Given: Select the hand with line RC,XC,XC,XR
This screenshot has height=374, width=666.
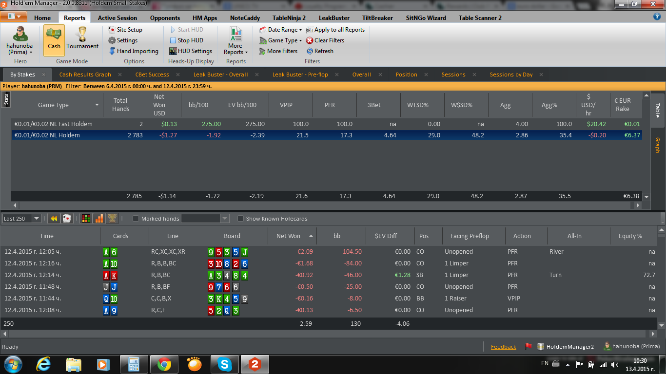Looking at the screenshot, I should [330, 252].
